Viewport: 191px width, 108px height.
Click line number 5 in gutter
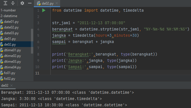click(x=38, y=36)
